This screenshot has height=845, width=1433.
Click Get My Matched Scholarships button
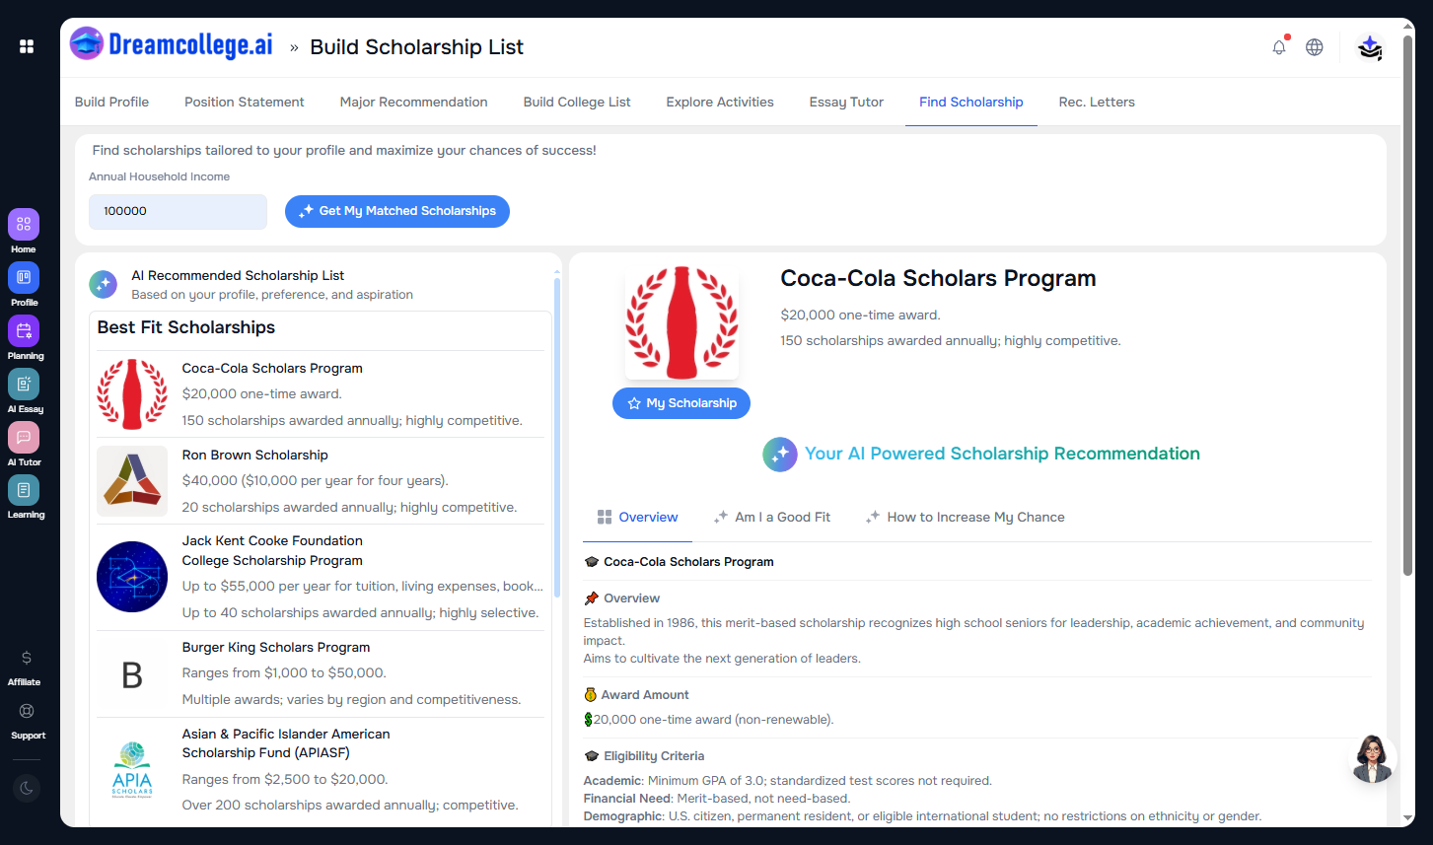pyautogui.click(x=397, y=211)
